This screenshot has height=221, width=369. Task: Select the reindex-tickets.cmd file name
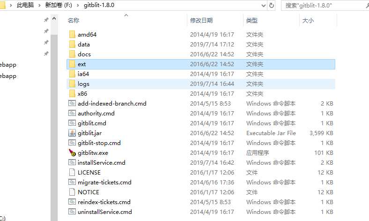[104, 202]
